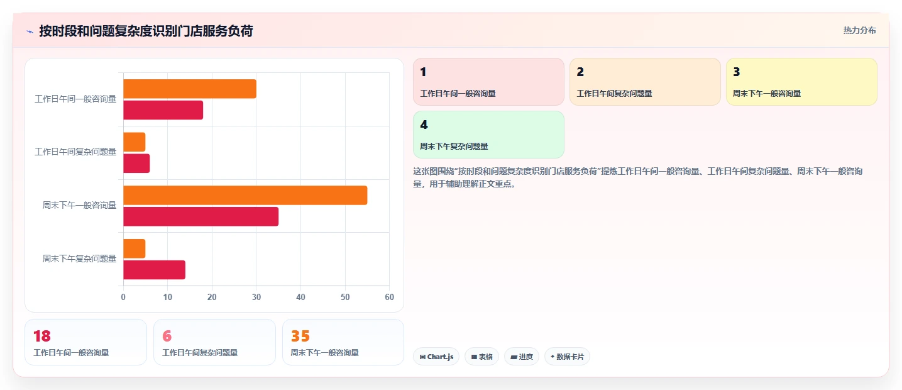Click the lightning icon beside the title
Viewport: 902px width, 390px height.
[30, 31]
